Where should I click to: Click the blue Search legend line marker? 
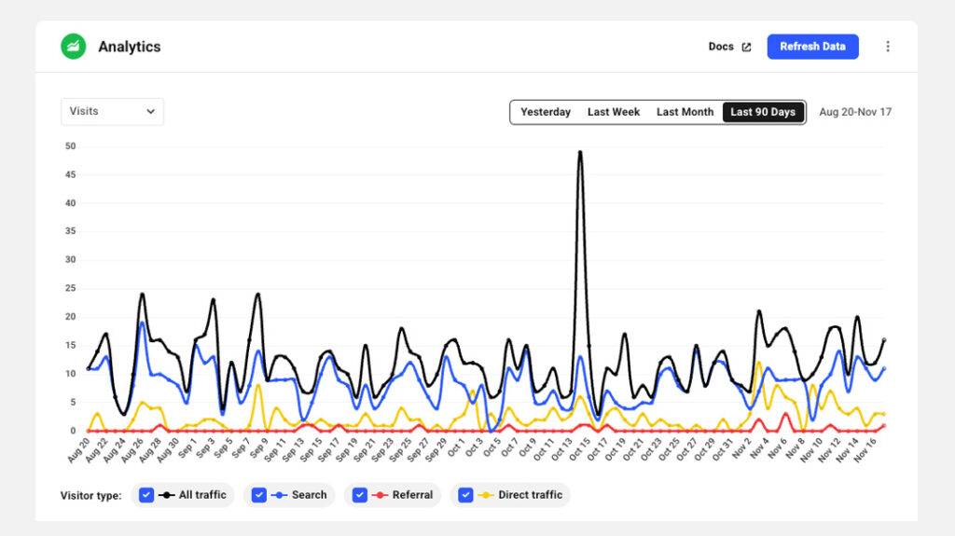[279, 495]
